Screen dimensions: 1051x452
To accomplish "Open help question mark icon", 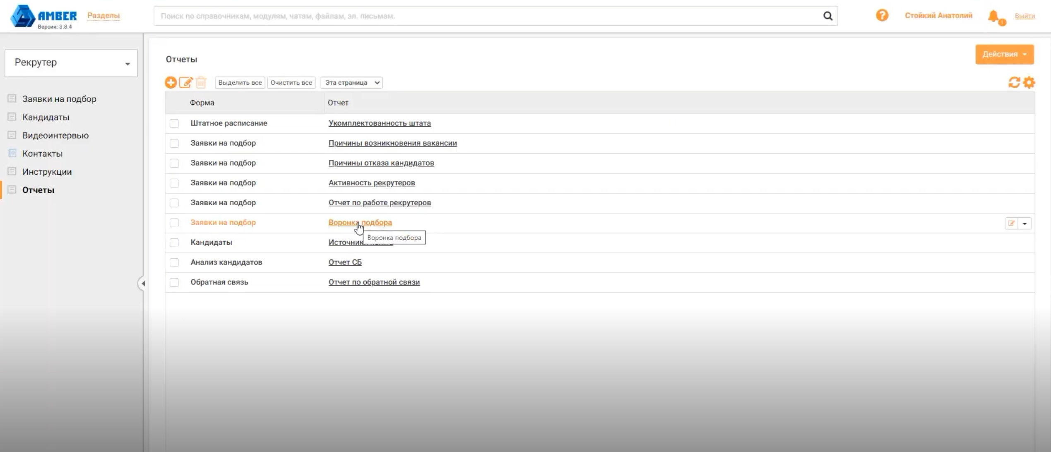I will tap(882, 16).
